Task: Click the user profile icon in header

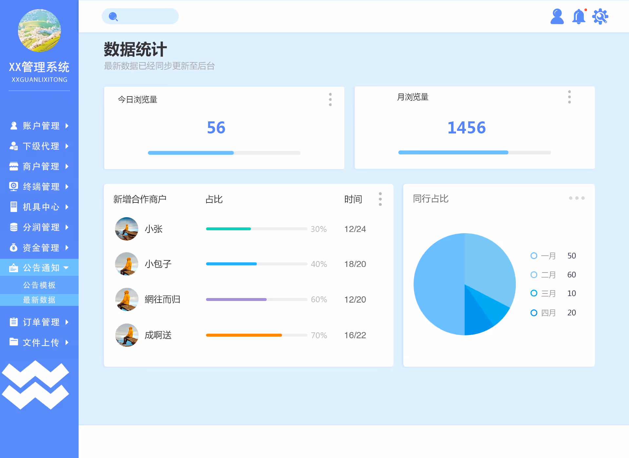Action: pos(557,16)
